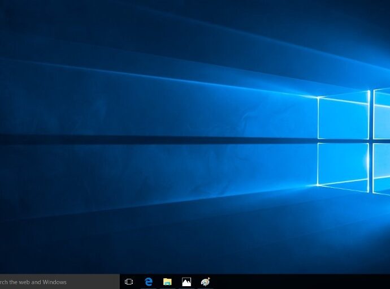Launch File Explorer from the taskbar
The width and height of the screenshot is (390, 289).
click(167, 282)
